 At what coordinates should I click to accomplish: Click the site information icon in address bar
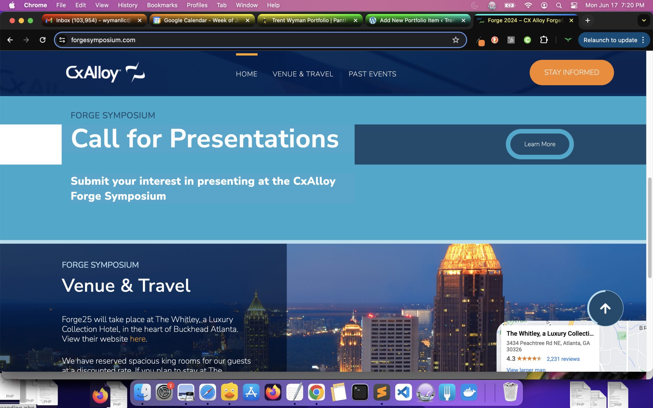62,40
